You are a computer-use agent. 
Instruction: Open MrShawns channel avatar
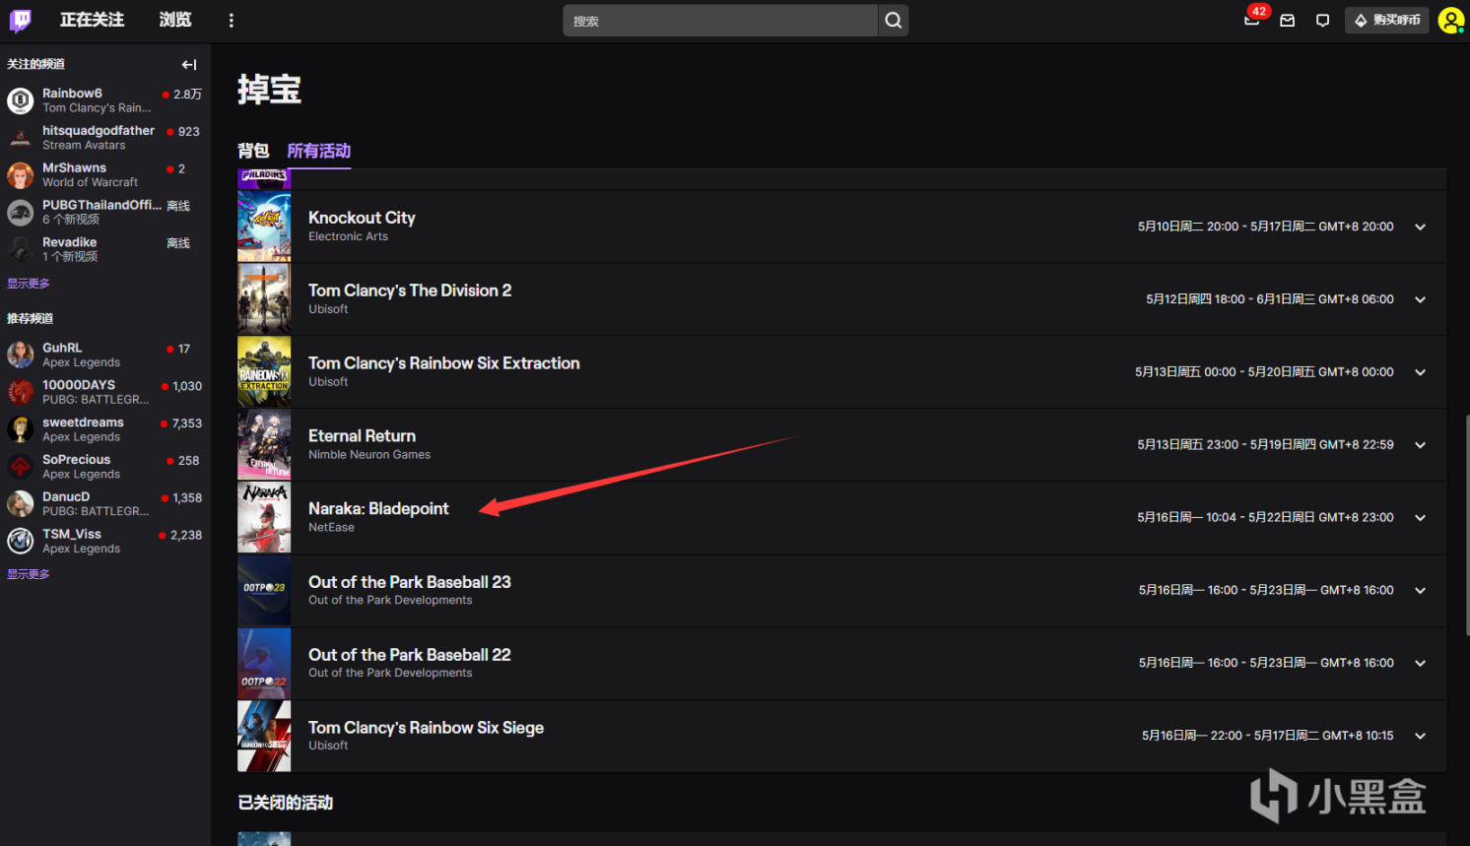pyautogui.click(x=21, y=175)
